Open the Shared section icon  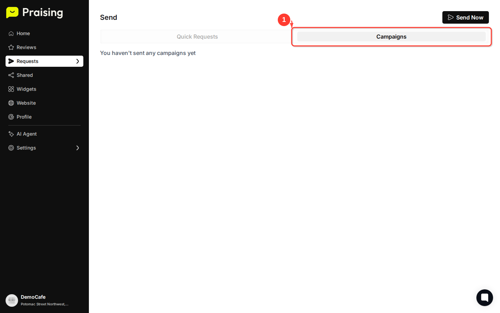pyautogui.click(x=11, y=75)
